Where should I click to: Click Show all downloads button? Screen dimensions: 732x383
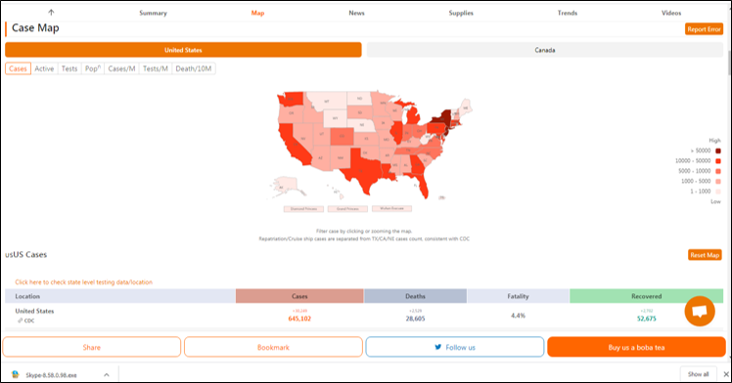click(699, 374)
